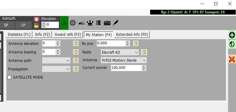Click the Antenna bearing spinner arrows
The height and width of the screenshot is (112, 236).
58,52
